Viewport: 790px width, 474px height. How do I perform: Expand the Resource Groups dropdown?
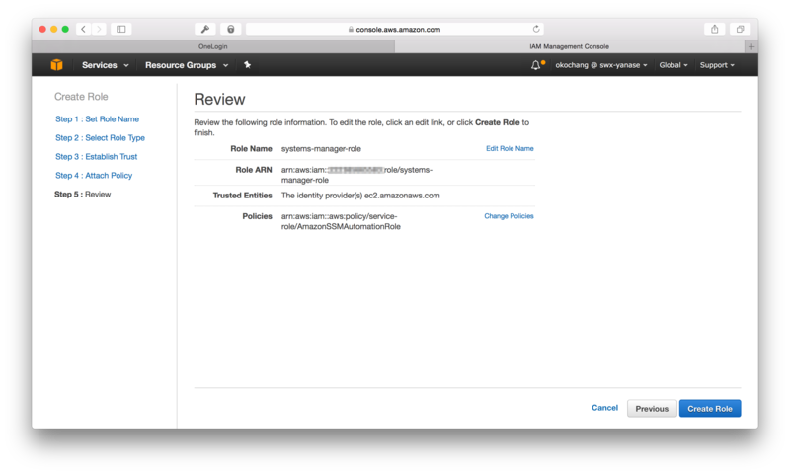pyautogui.click(x=187, y=65)
